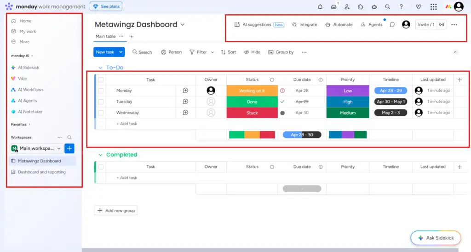Switch to the Main table tab
Viewport: 471px width, 252px height.
105,36
